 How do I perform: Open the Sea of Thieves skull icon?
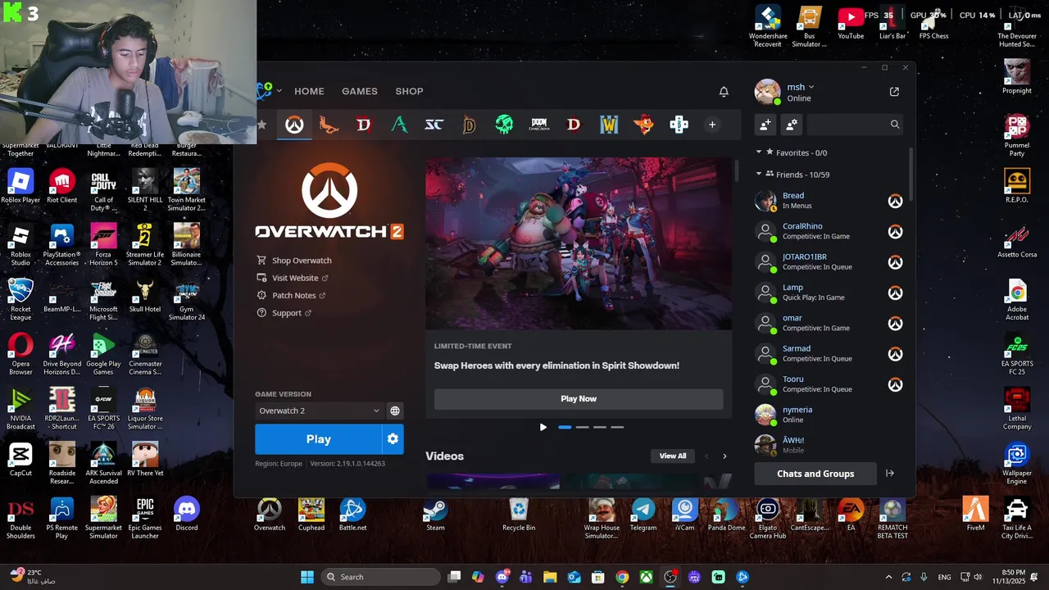point(504,125)
